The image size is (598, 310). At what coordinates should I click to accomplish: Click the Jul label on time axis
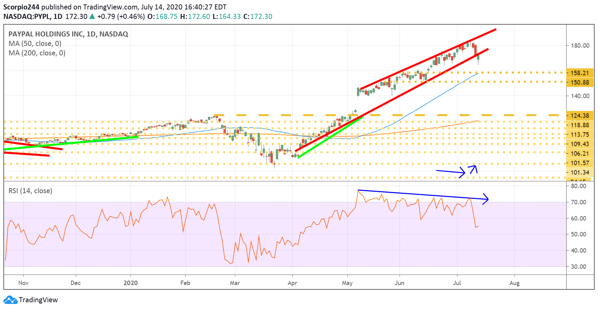tap(457, 283)
